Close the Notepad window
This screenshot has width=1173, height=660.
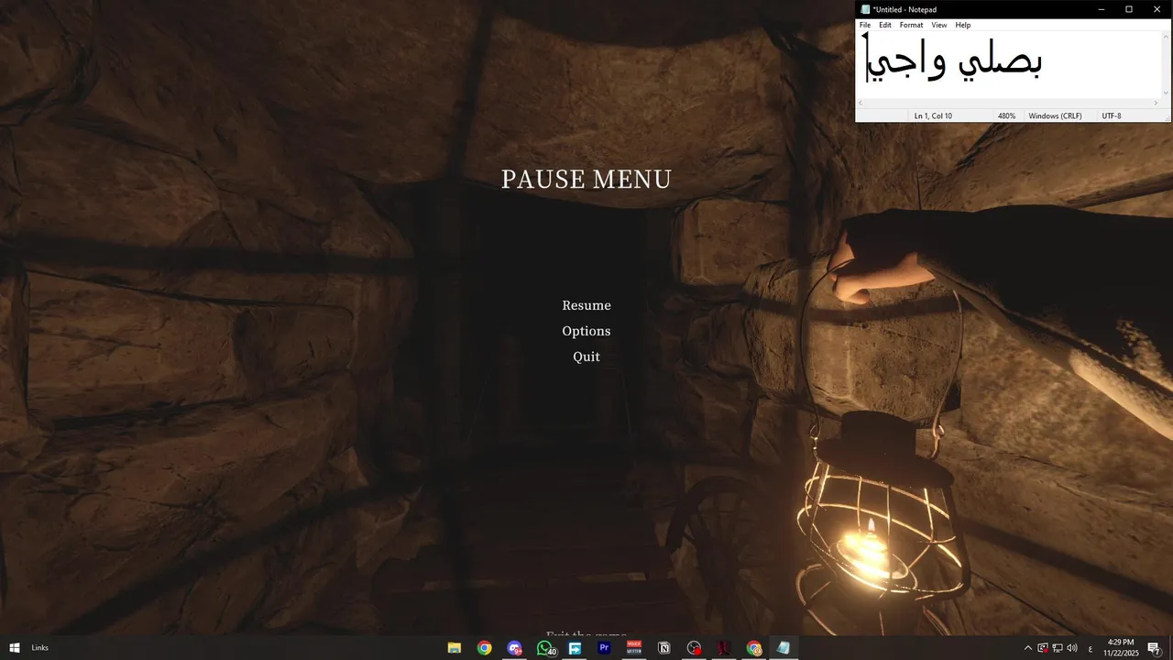[x=1157, y=9]
